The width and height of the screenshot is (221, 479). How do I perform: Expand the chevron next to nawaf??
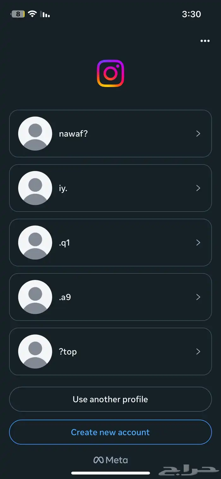pyautogui.click(x=198, y=134)
